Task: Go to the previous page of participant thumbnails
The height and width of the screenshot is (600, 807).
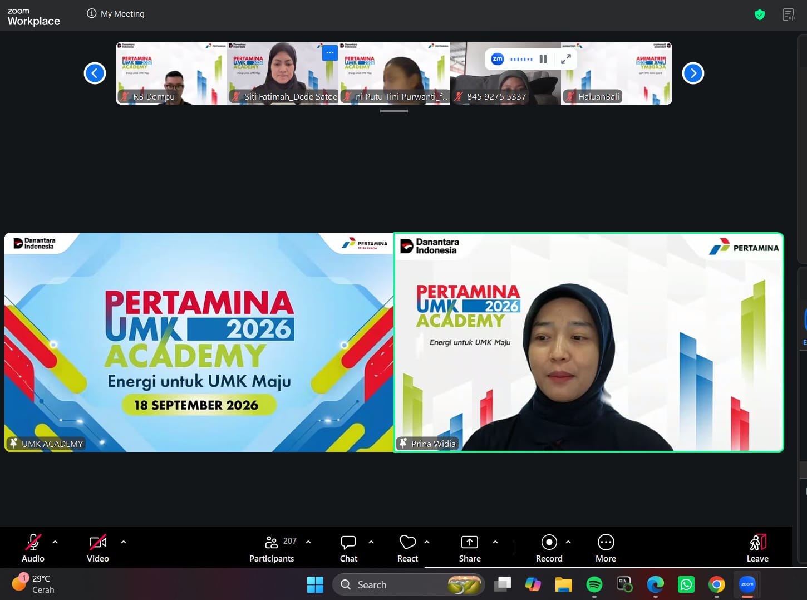Action: pyautogui.click(x=95, y=73)
